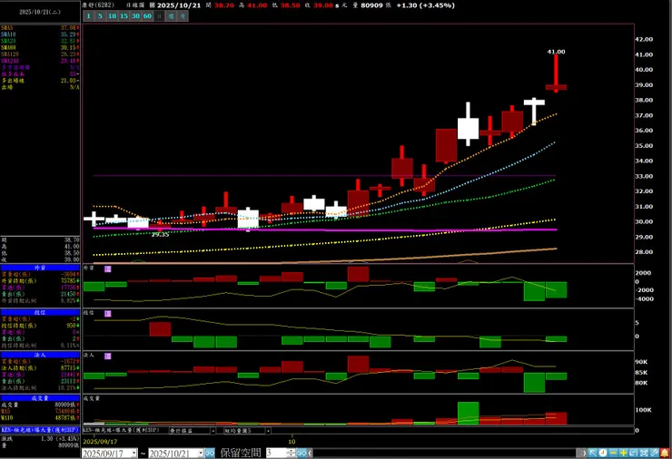Click the orange alert bell icon
Viewport: 672px width, 459px height.
[x=665, y=453]
